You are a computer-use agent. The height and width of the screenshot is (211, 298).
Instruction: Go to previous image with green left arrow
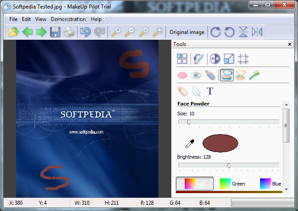point(27,32)
